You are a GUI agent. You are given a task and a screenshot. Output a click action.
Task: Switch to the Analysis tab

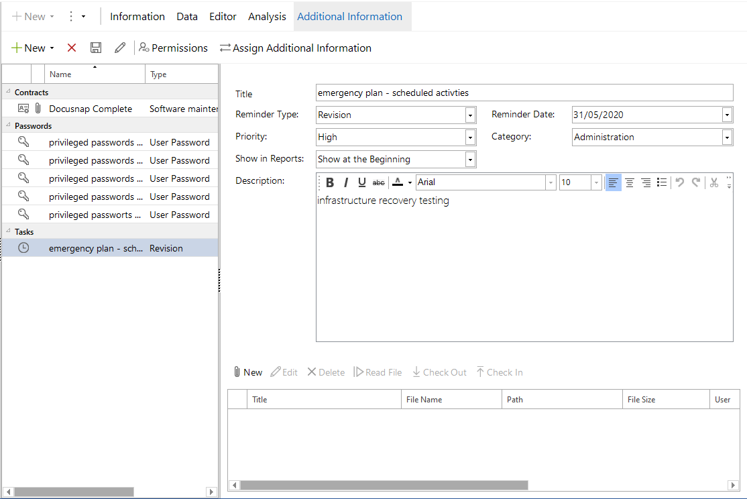pyautogui.click(x=267, y=16)
